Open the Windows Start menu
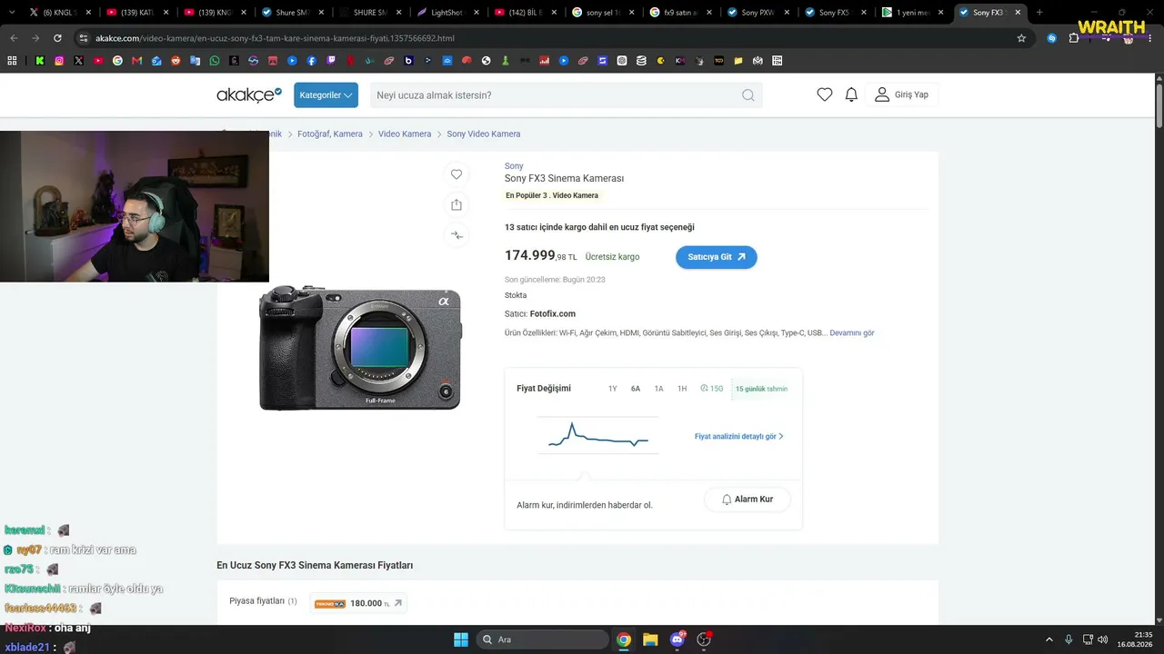This screenshot has height=654, width=1164. 460,639
